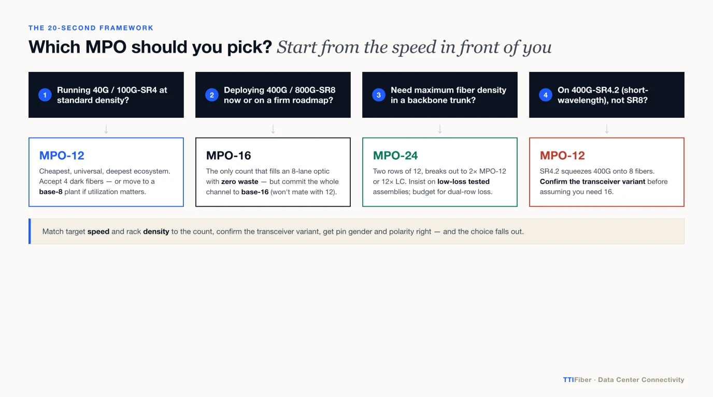Click 'THE 20-SECOND FRAMEWORK' label
The height and width of the screenshot is (397, 713).
tap(91, 28)
